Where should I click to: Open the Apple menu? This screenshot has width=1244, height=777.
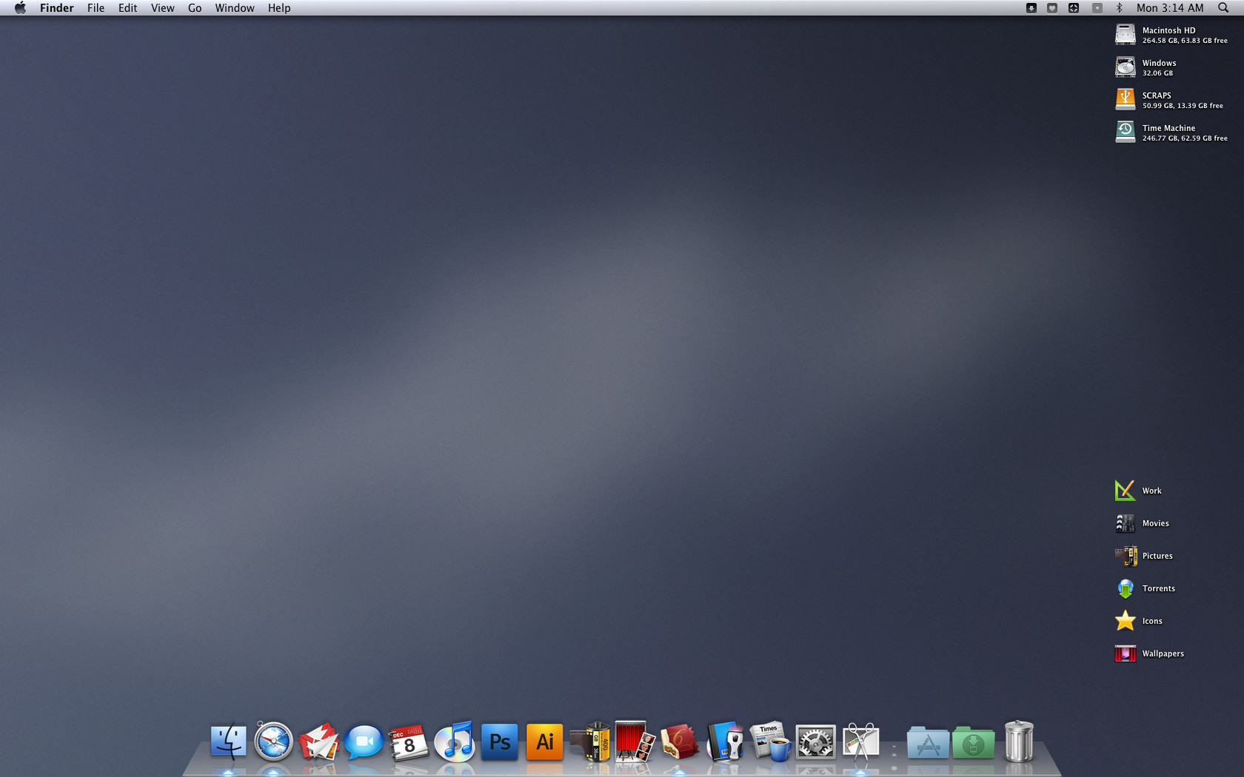[20, 8]
